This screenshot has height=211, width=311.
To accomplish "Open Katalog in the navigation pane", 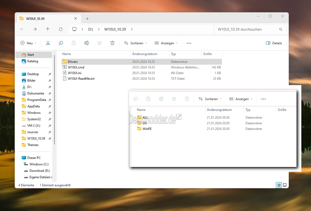I will click(x=34, y=61).
